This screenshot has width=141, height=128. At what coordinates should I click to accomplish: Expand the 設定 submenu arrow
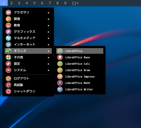pos(48,64)
